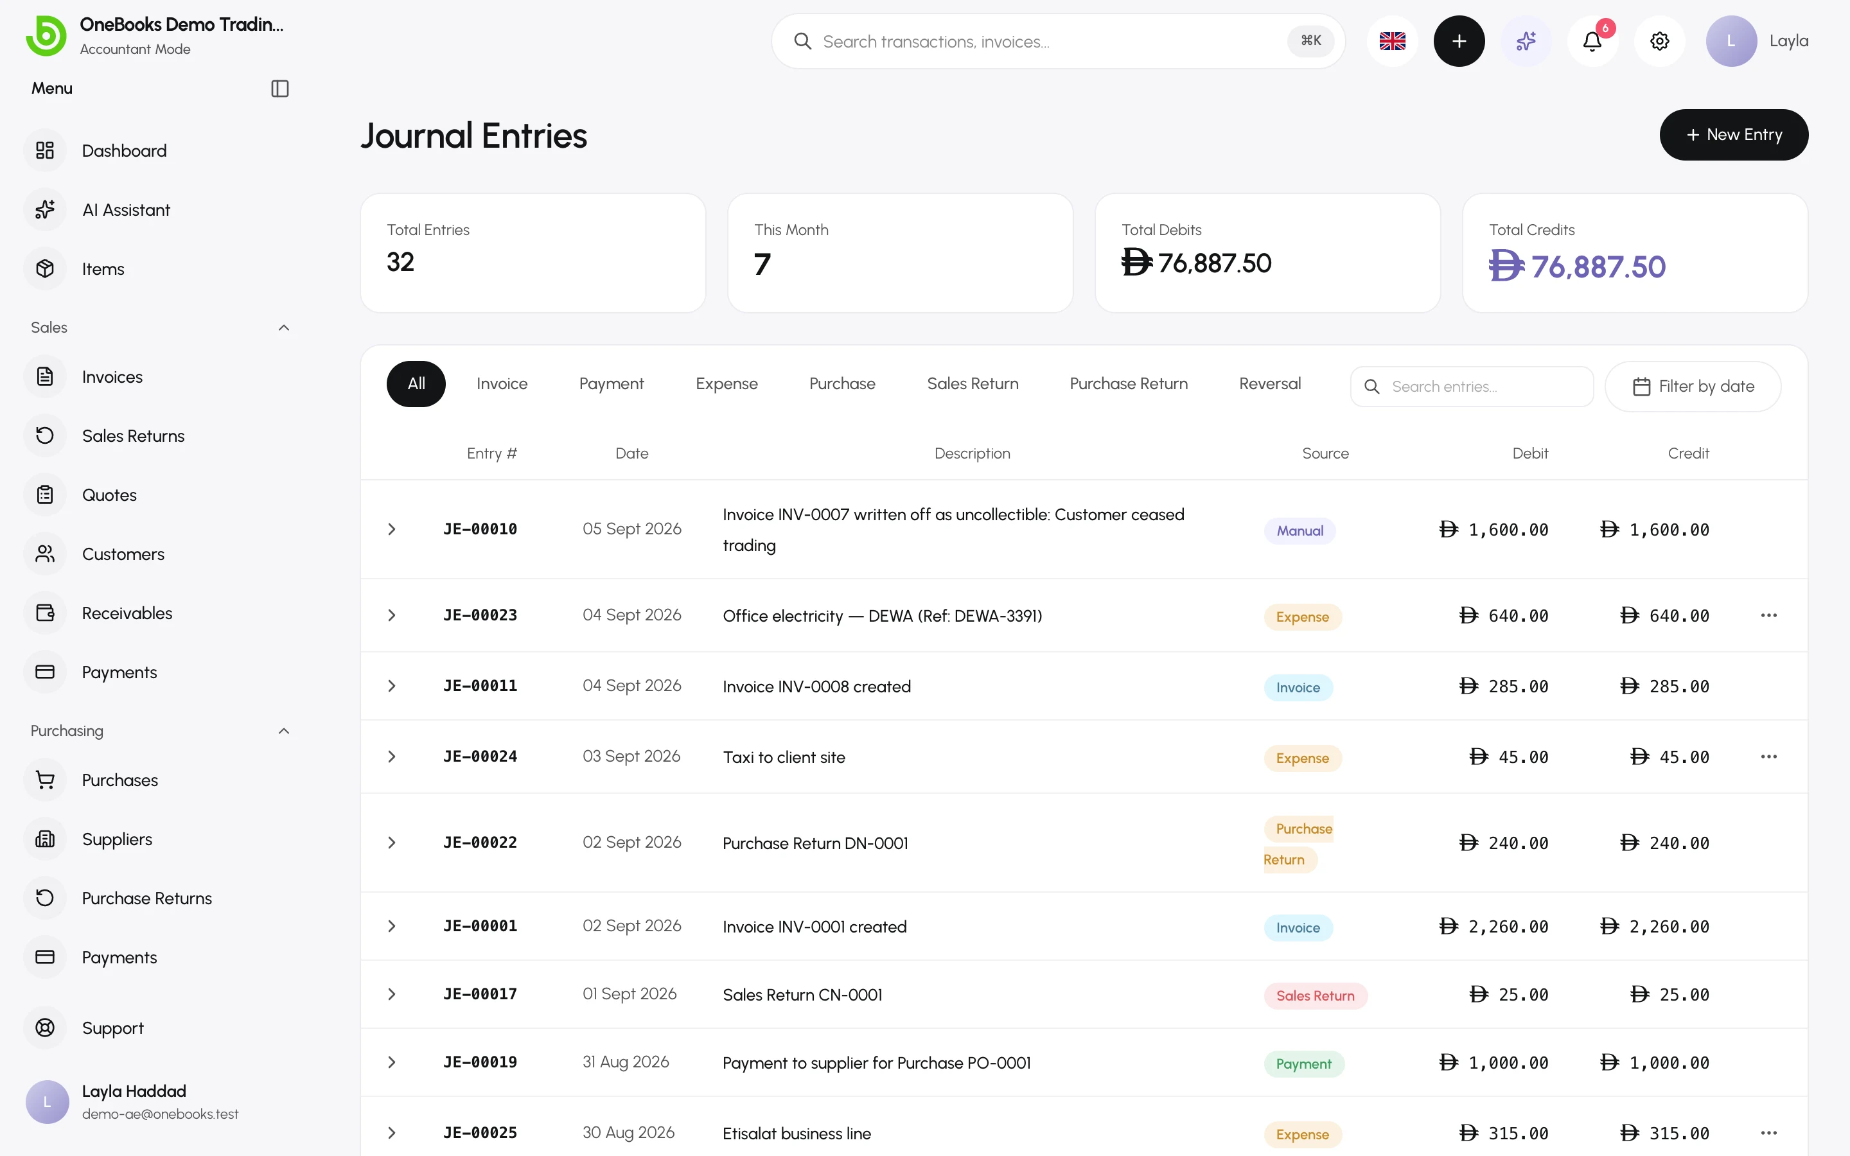Switch to the Sales Return filter tab
The image size is (1850, 1156).
(973, 384)
